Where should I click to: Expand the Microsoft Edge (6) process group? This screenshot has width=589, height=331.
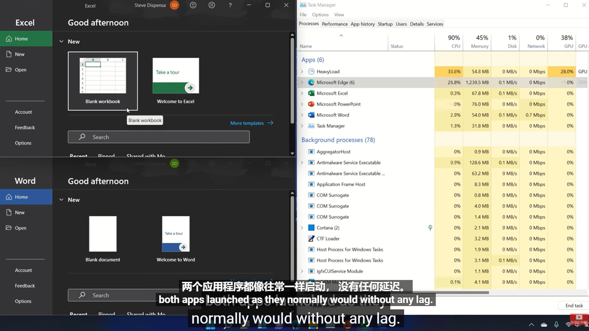pos(302,82)
